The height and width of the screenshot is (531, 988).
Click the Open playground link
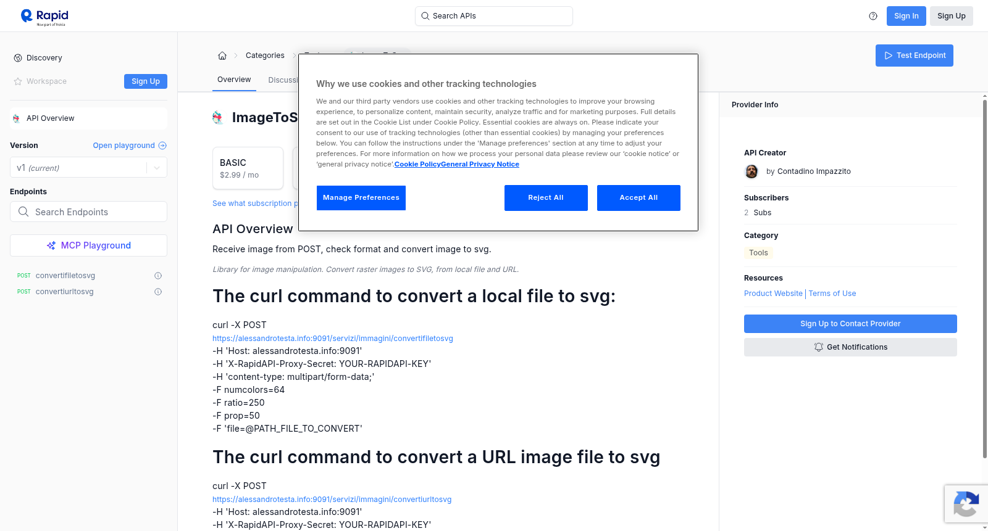[x=130, y=146]
